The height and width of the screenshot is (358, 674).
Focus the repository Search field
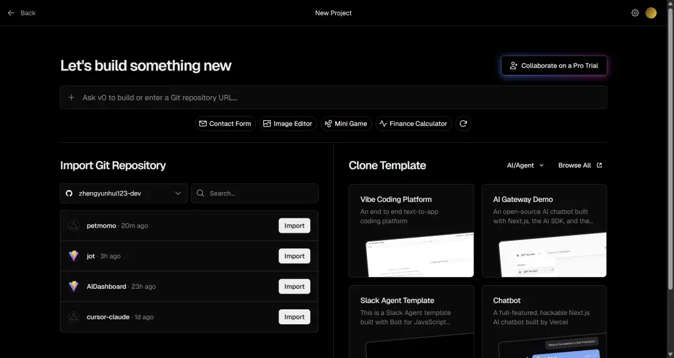click(255, 193)
